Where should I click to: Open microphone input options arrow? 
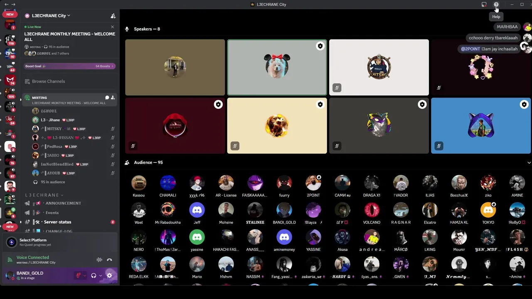pyautogui.click(x=85, y=275)
